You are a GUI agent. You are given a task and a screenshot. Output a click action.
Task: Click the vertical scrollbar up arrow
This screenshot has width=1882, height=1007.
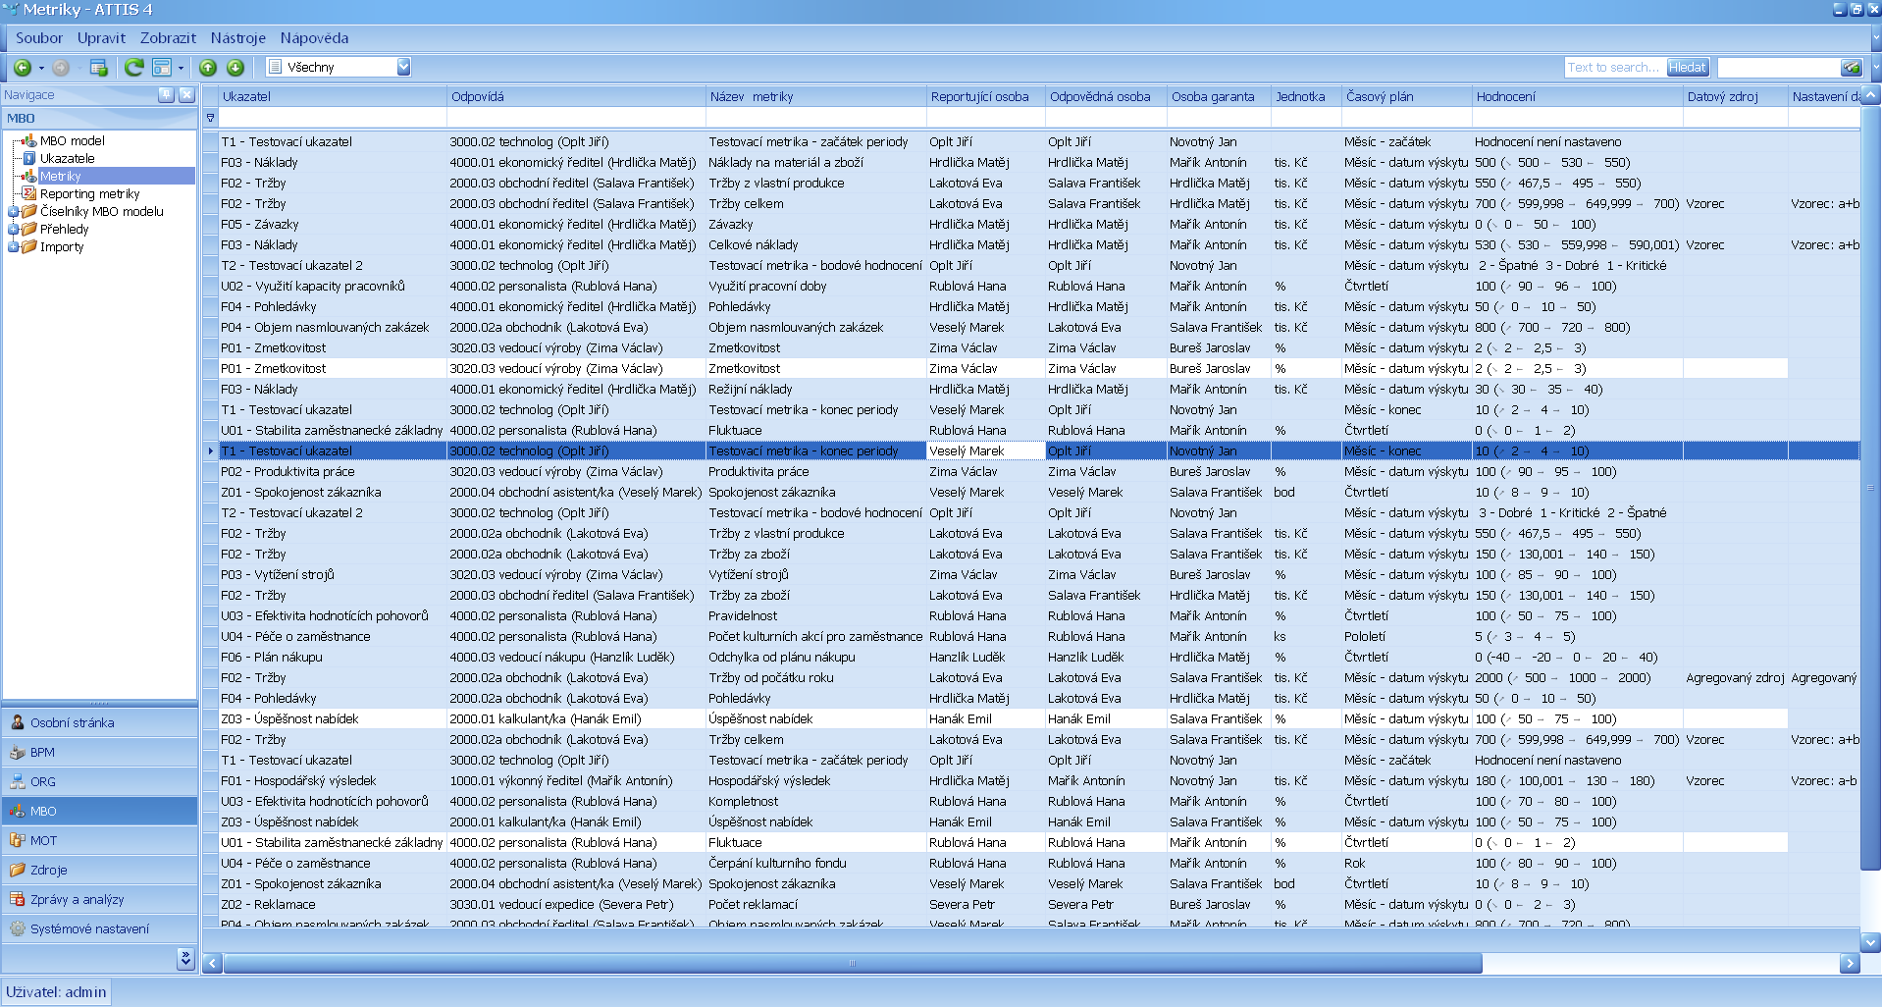coord(1870,95)
